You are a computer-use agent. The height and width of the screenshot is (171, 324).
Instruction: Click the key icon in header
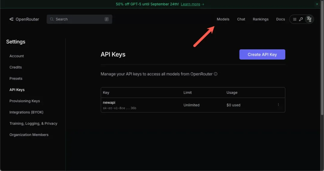(301, 19)
